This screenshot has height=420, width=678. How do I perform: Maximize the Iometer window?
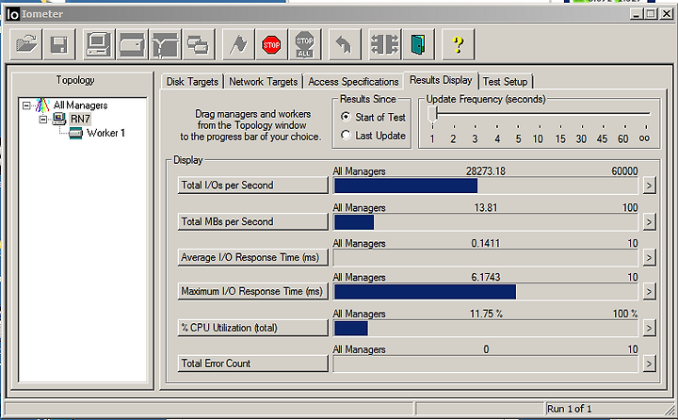(651, 14)
